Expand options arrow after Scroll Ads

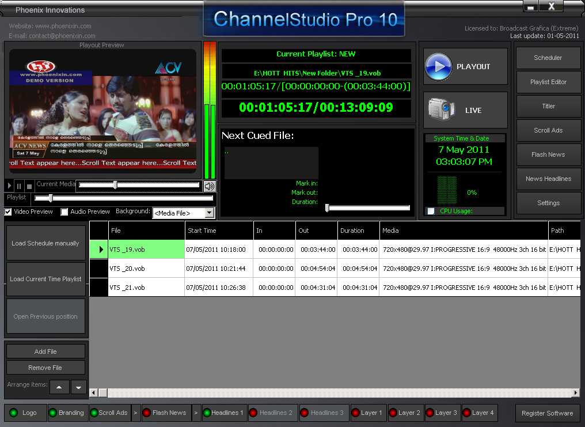(135, 413)
